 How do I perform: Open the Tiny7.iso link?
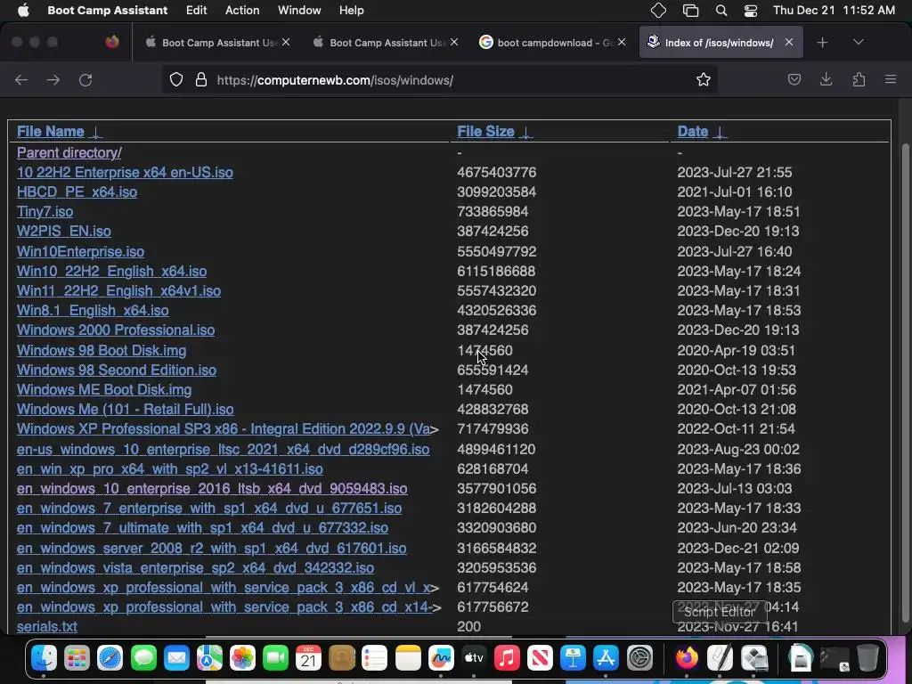click(45, 212)
